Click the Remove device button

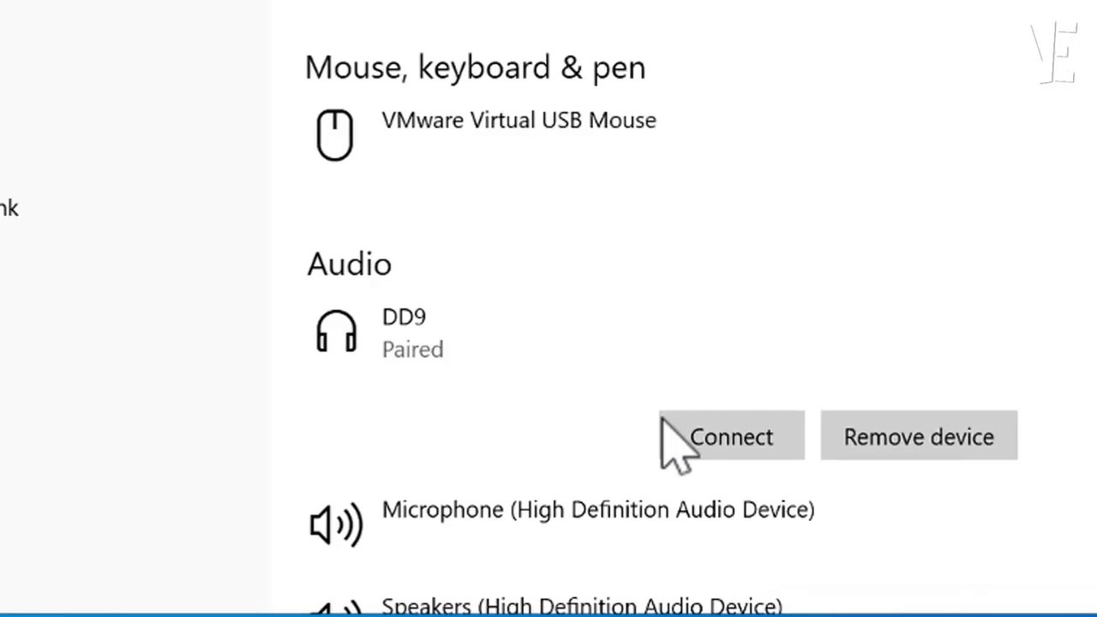tap(919, 436)
